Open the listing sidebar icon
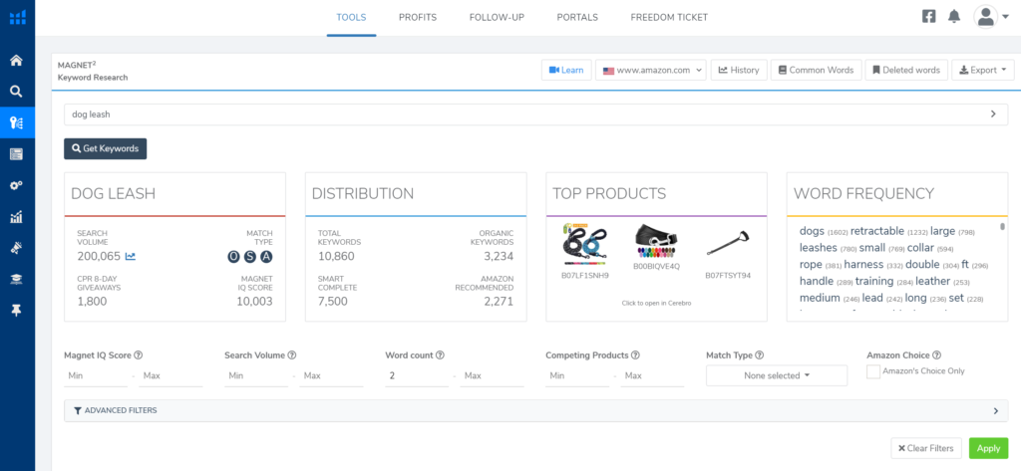Screen dimensions: 1021x471 tap(17, 154)
